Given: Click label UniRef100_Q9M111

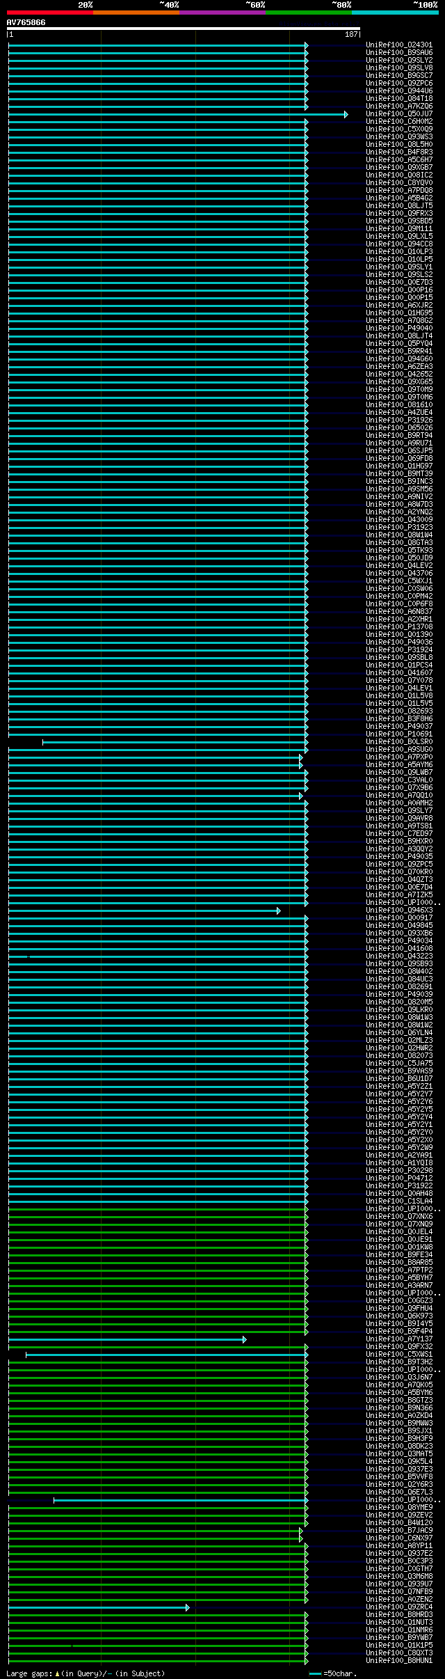Looking at the screenshot, I should tap(399, 228).
